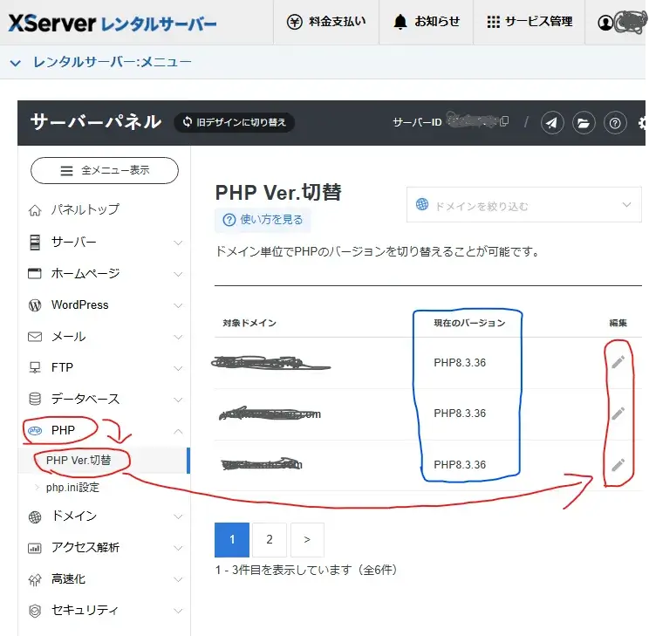Switch to old design via 旧デザインに切り替え
Viewport: 649px width, 636px height.
click(x=235, y=122)
